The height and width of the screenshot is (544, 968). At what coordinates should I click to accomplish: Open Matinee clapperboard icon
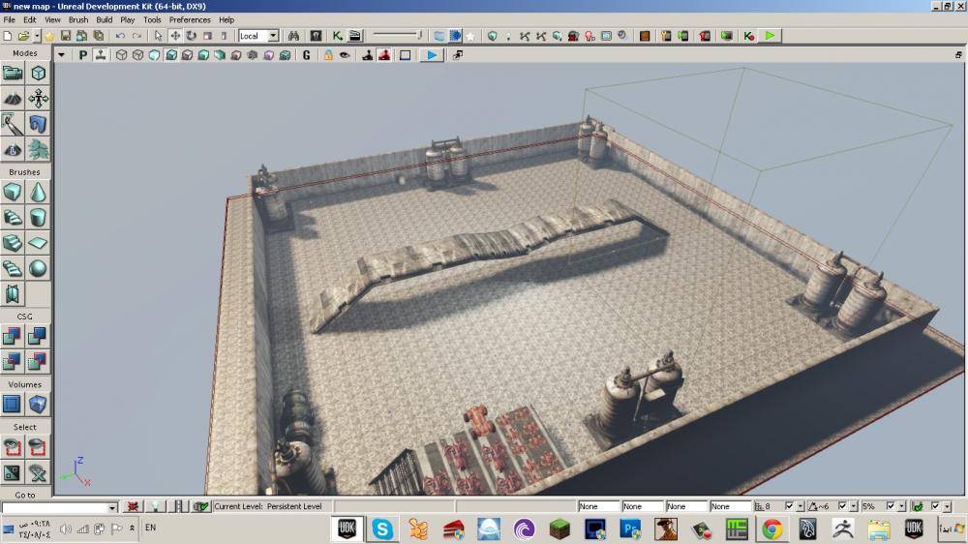coord(355,36)
